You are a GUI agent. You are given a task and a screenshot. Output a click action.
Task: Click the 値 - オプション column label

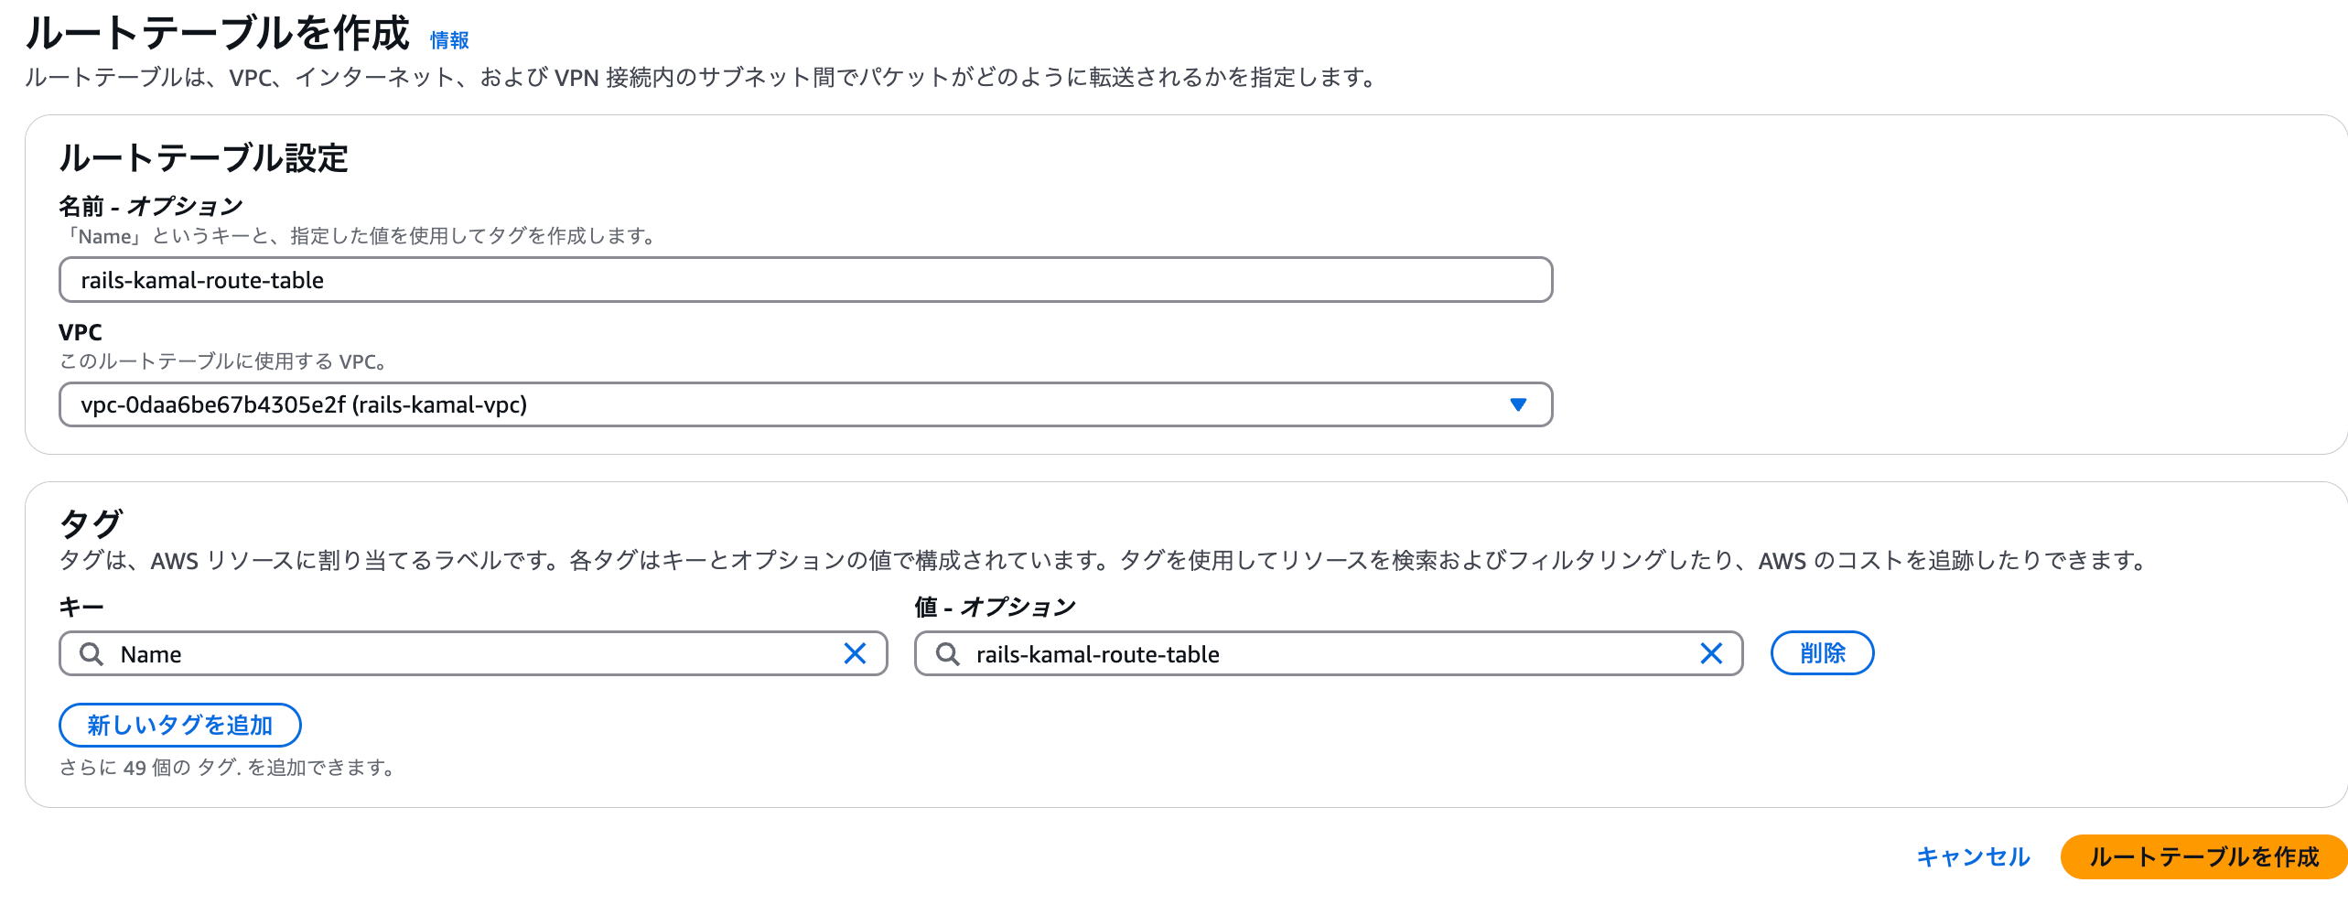(996, 607)
